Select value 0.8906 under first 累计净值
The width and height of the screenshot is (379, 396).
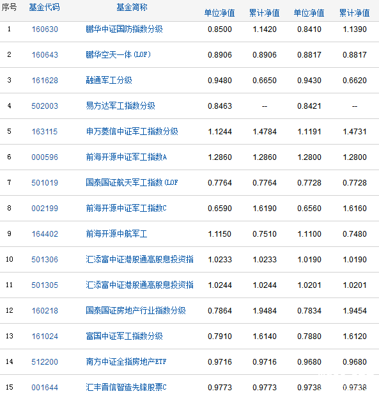265,55
